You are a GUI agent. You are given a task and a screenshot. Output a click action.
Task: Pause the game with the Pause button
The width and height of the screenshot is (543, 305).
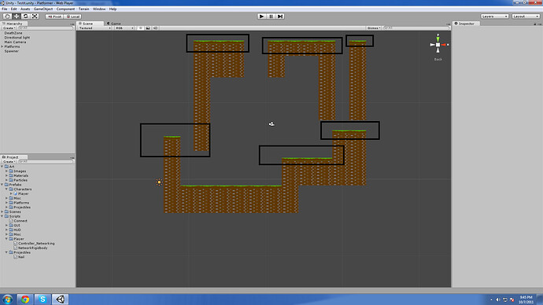pos(271,17)
